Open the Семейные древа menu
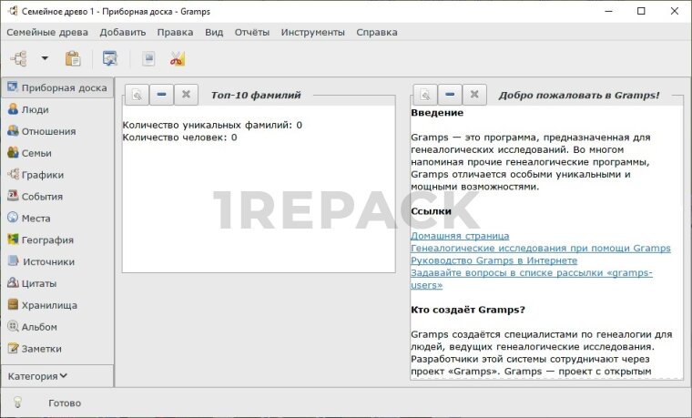Viewport: 692px width, 418px height. coord(47,32)
